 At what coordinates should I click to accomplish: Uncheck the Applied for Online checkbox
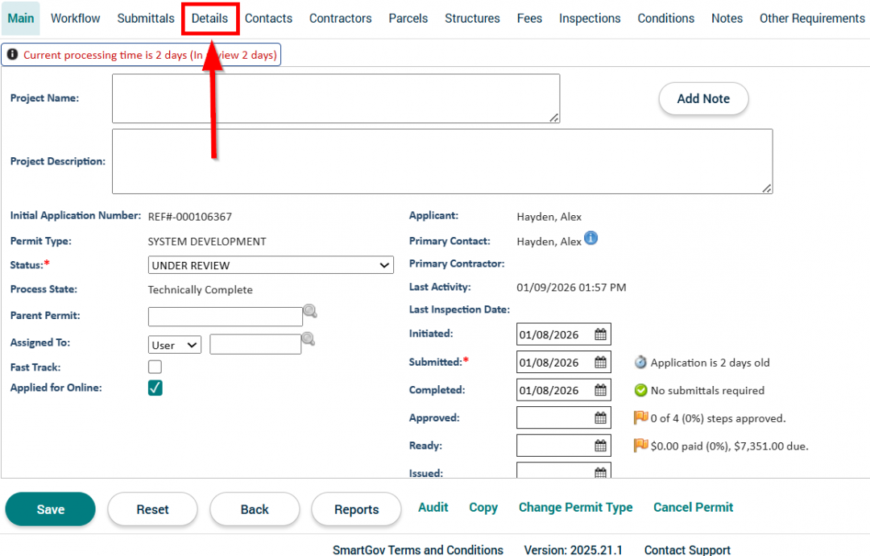(155, 388)
